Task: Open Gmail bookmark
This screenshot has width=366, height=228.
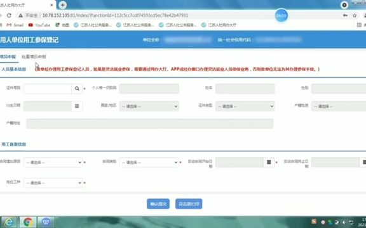Action: tap(15, 25)
